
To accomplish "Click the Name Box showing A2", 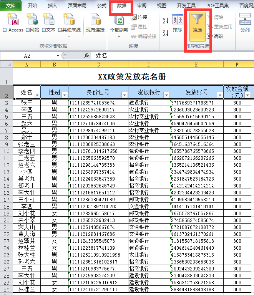I will [27, 56].
